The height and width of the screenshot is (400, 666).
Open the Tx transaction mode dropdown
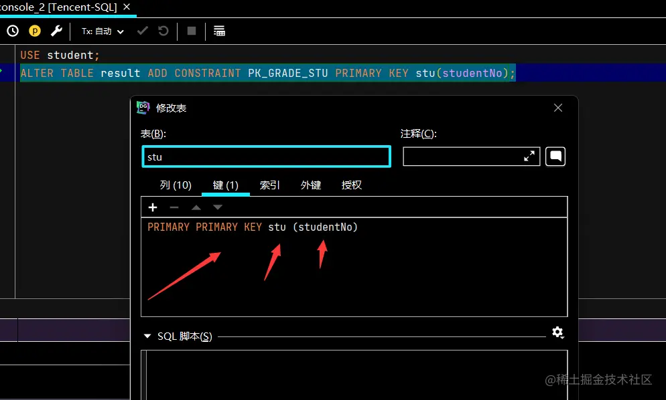[103, 31]
